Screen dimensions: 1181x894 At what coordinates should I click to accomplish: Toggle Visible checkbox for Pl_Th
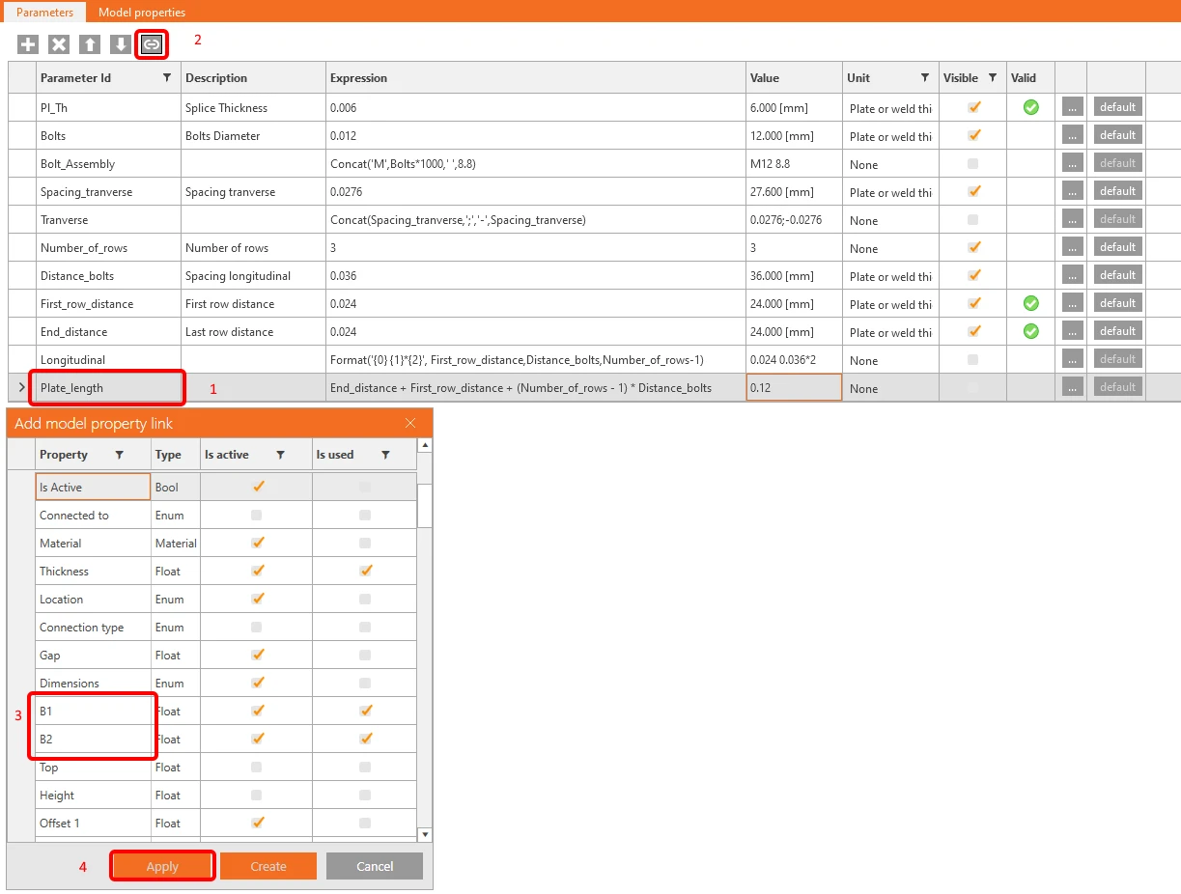[x=973, y=107]
